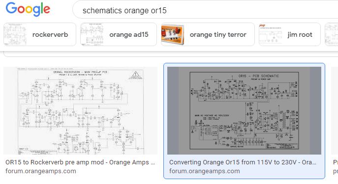Select the partially visible chip after jim root
Viewport: 338px width, 184px height.
(x=332, y=34)
